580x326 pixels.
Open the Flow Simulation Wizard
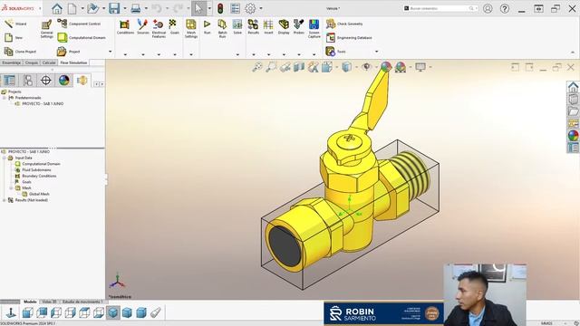[15, 24]
